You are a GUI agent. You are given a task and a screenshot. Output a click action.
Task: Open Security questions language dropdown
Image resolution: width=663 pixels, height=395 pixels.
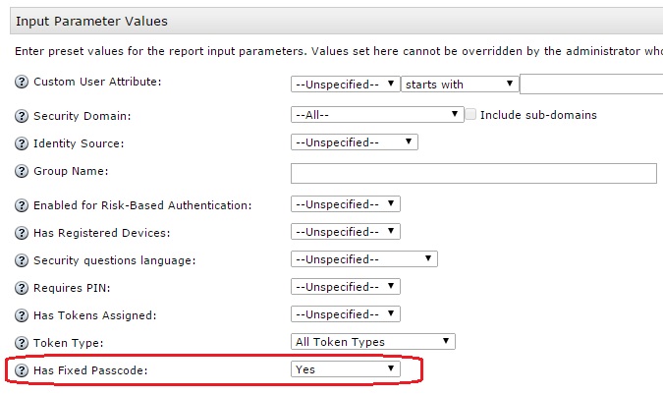(363, 259)
